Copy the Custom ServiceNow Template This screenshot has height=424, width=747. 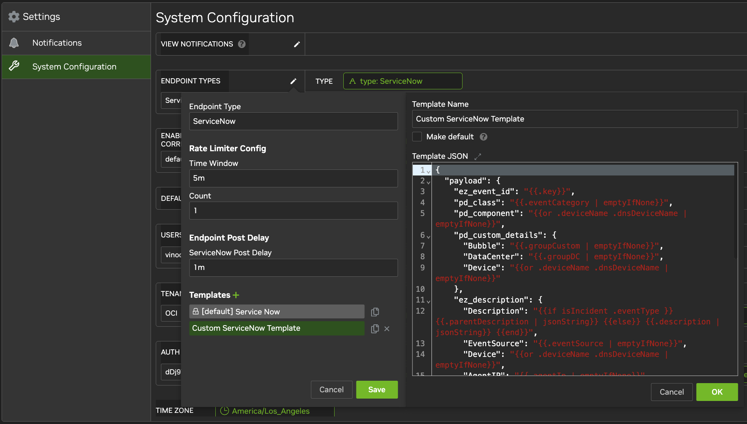point(375,329)
